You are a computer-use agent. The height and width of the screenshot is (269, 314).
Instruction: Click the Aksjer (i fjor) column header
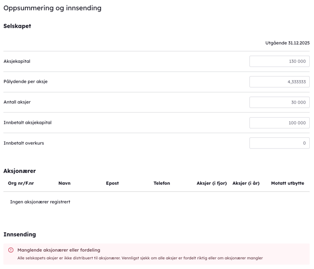click(x=211, y=183)
